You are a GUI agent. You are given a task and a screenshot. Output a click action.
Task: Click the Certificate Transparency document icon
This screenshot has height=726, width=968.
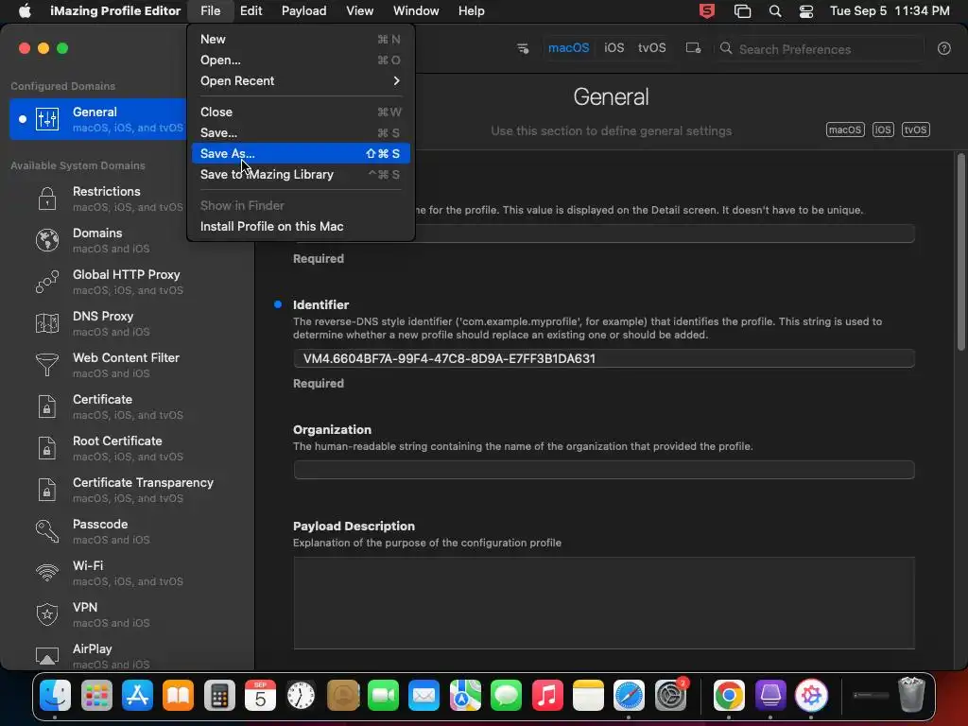click(x=47, y=490)
